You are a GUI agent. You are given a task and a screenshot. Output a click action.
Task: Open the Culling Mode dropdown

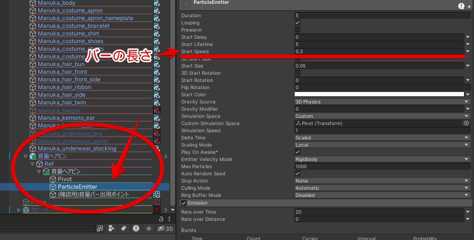382,188
